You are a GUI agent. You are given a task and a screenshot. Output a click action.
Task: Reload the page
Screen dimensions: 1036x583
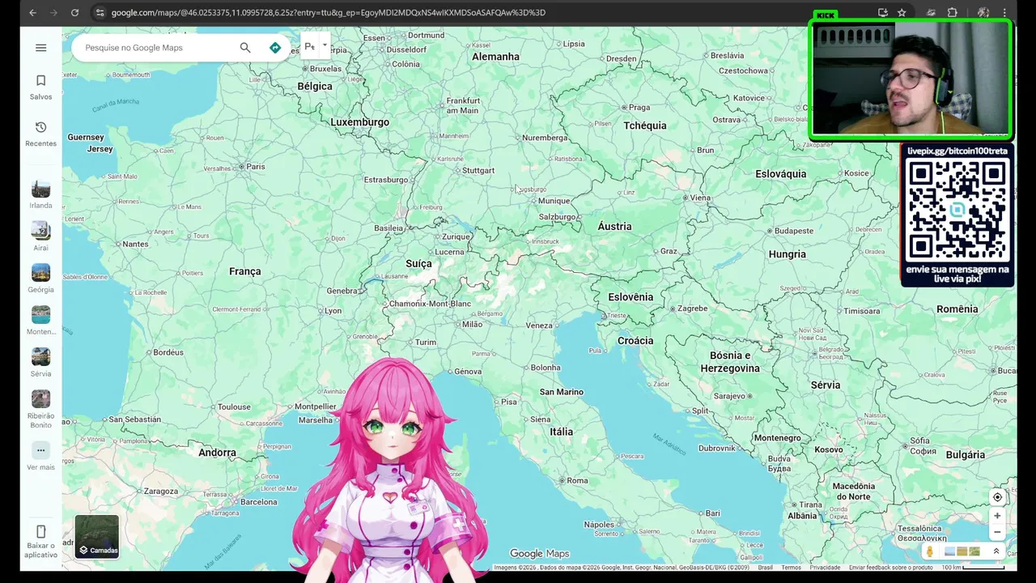[74, 13]
